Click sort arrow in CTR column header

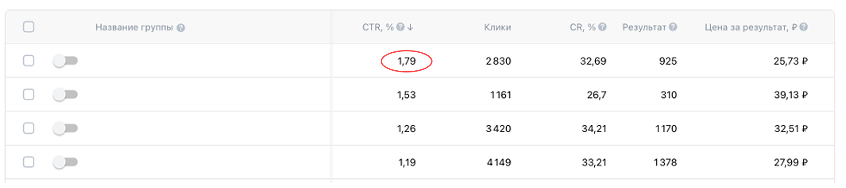coord(410,27)
